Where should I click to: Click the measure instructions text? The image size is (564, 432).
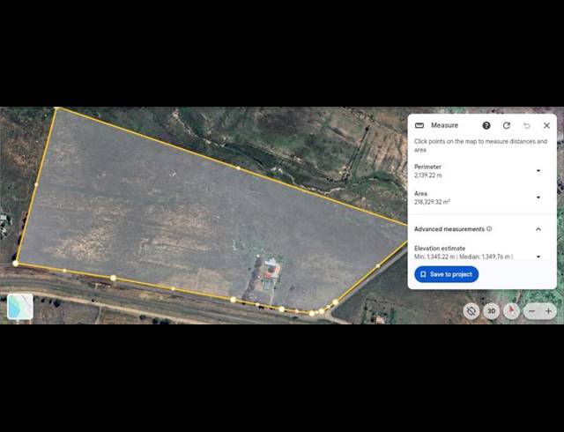tap(480, 145)
